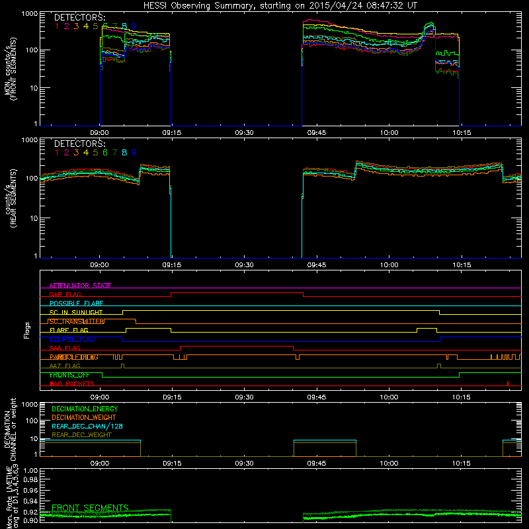Click DETECTORS: label in front segments plot
Image resolution: width=529 pixels, height=529 pixels.
click(79, 18)
